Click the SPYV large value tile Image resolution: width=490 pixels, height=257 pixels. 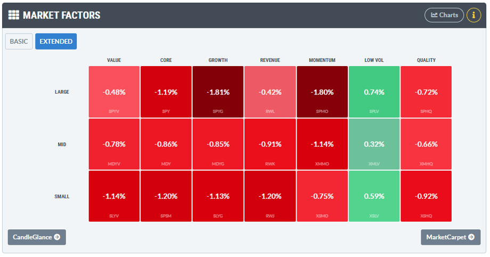pos(114,92)
